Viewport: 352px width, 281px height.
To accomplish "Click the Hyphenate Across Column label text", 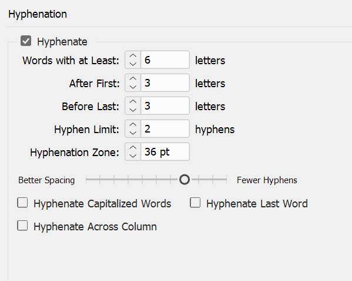I will pos(95,227).
